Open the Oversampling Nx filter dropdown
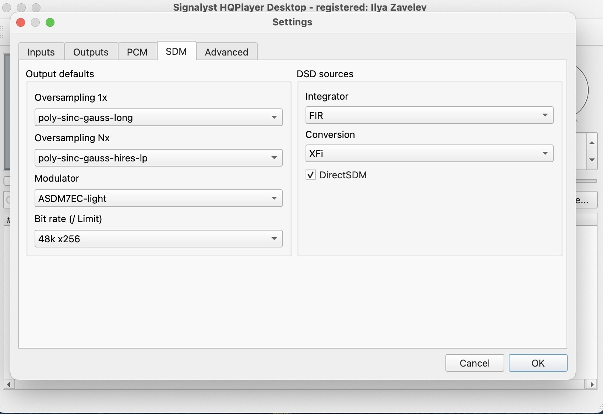603x414 pixels. click(x=158, y=158)
